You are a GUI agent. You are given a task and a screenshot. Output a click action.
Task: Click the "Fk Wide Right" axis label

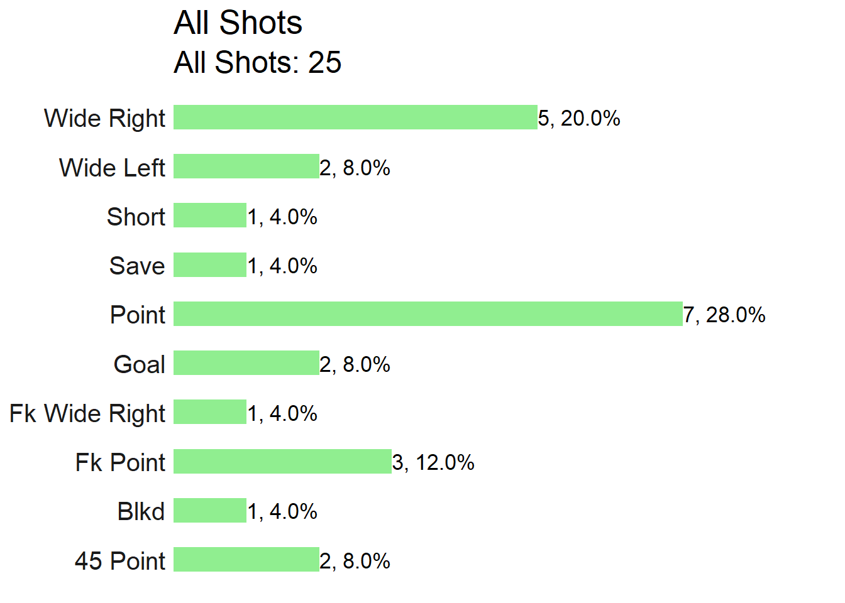click(87, 414)
